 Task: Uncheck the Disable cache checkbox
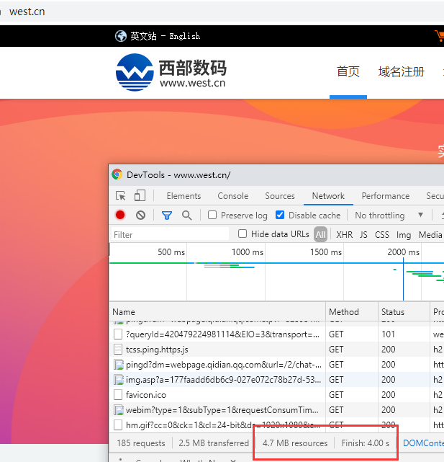(x=280, y=215)
